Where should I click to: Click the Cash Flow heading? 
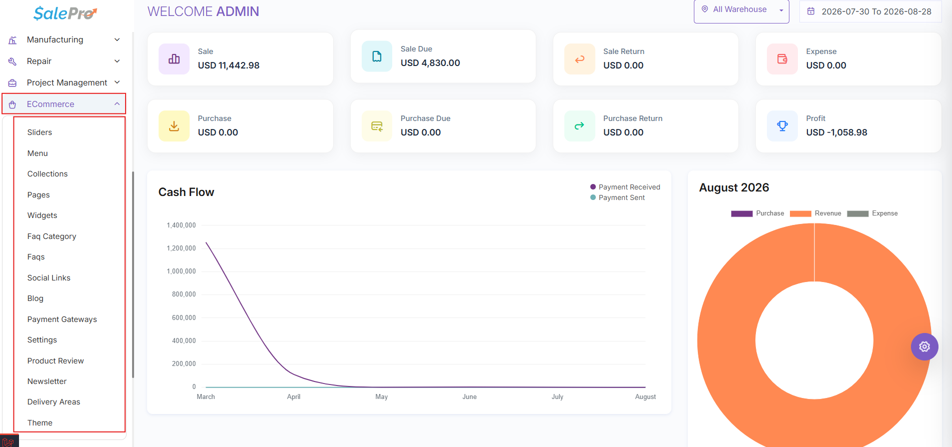pos(186,192)
